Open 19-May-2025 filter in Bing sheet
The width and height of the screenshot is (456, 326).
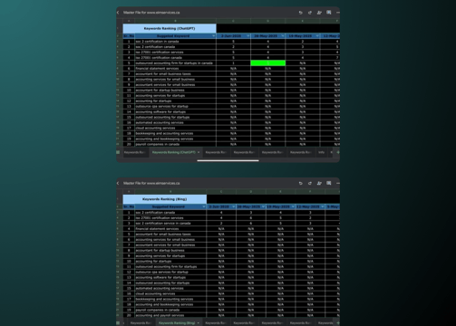(293, 206)
